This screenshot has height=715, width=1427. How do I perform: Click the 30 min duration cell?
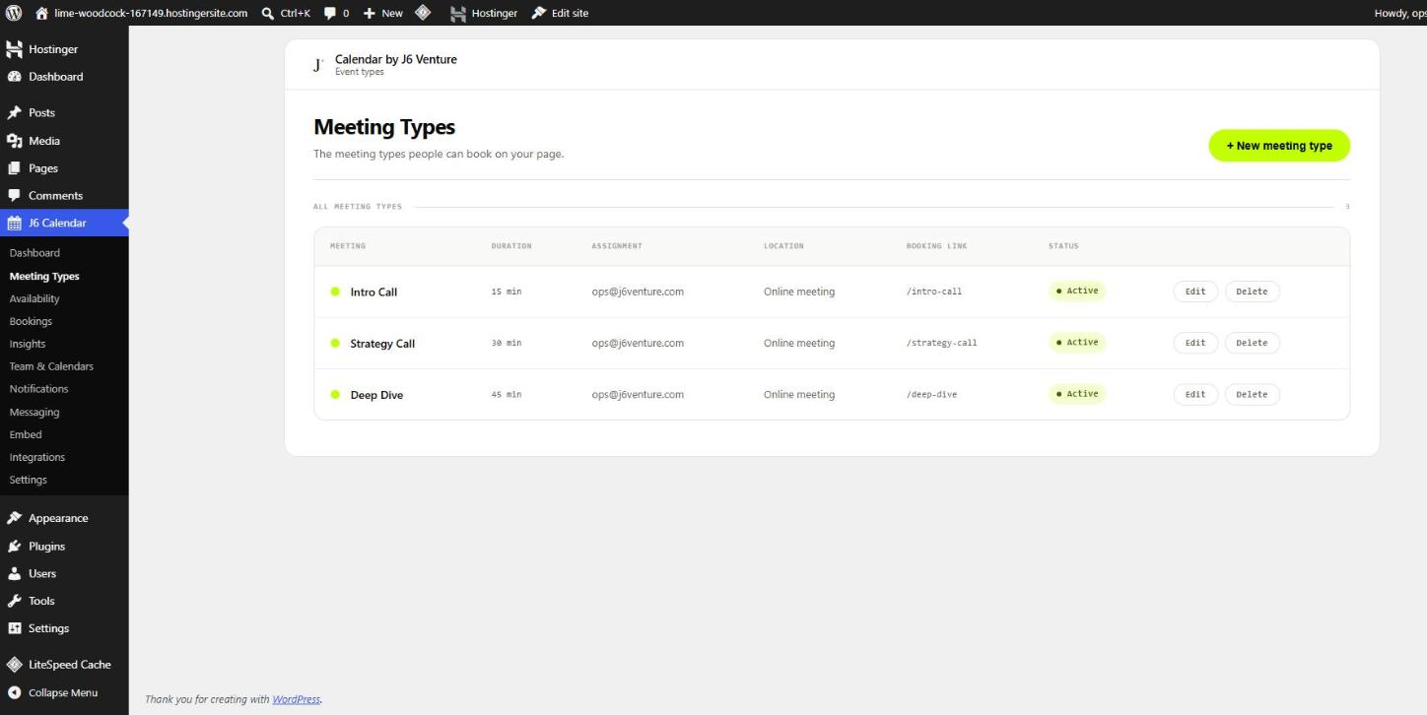coord(507,343)
